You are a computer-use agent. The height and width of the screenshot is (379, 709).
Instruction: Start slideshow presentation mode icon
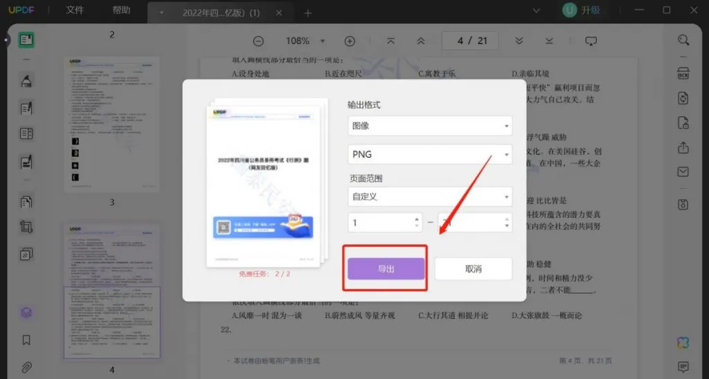(x=591, y=41)
